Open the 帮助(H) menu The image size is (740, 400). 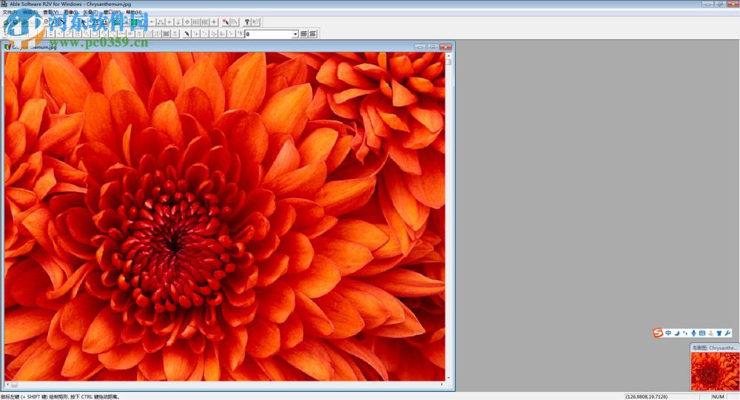tap(133, 13)
